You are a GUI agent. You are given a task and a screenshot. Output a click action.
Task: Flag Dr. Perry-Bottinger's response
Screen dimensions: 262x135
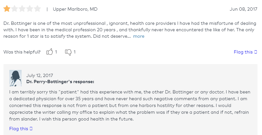pos(21,129)
